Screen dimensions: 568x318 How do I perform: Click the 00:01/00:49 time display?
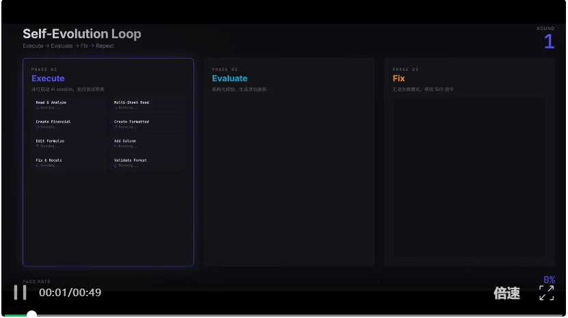click(x=70, y=293)
